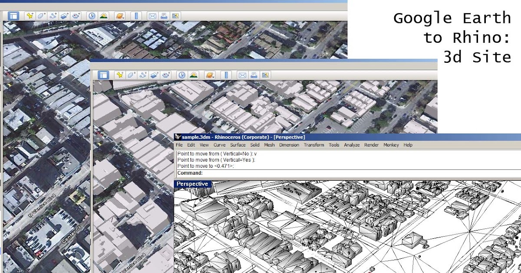Add image overlay in rear Google Earth window
521x273 pixels.
pos(65,16)
